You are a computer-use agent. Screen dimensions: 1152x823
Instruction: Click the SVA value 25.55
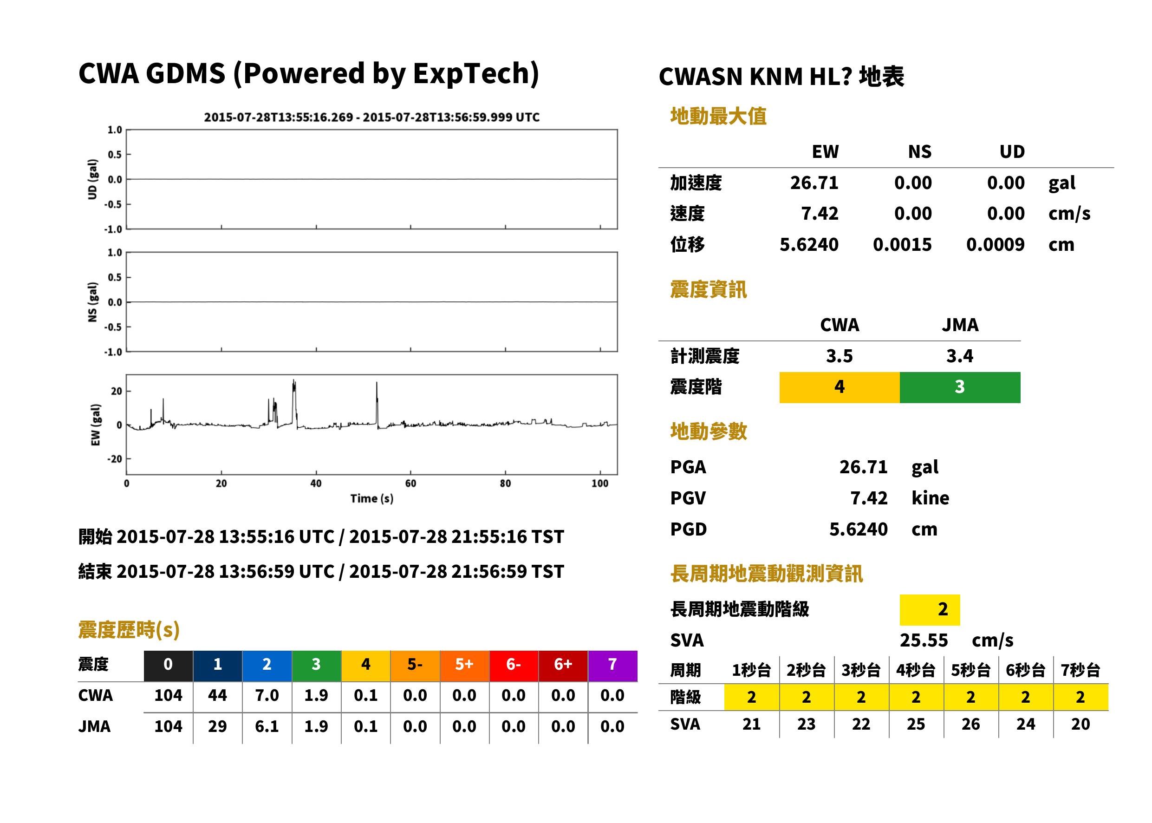pyautogui.click(x=924, y=640)
